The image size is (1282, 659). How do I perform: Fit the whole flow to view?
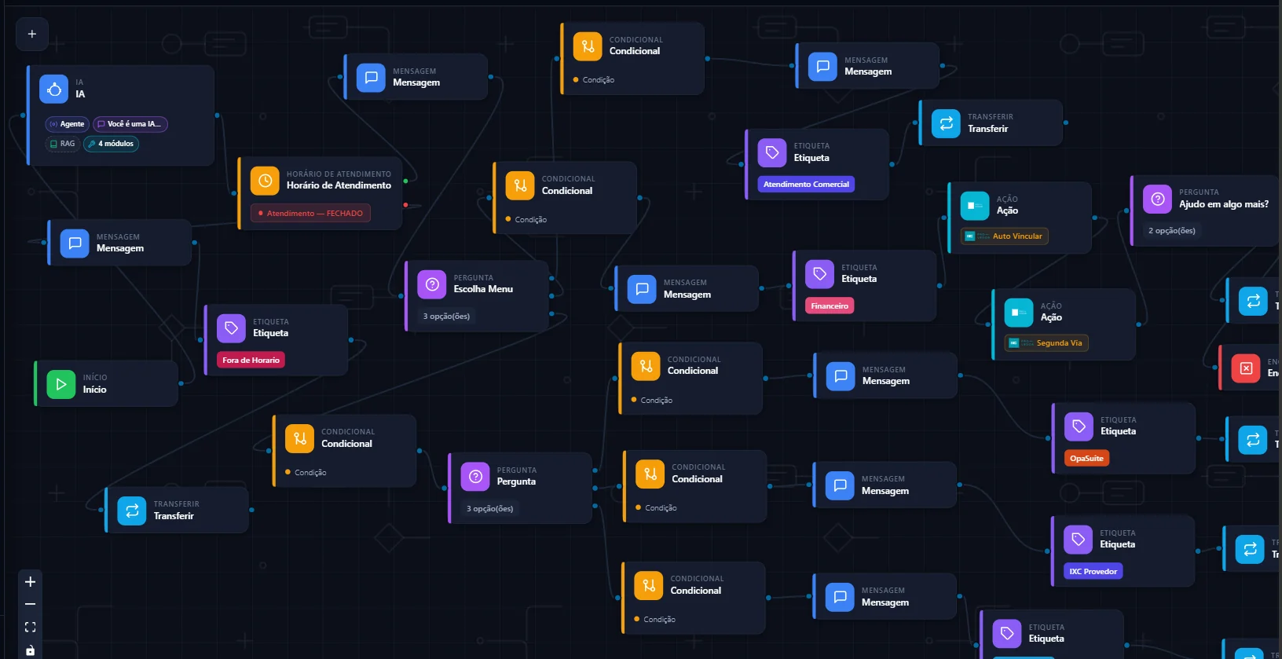click(31, 627)
